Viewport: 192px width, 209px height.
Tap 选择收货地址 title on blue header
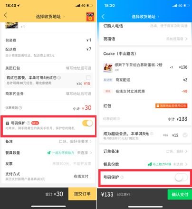(144, 17)
